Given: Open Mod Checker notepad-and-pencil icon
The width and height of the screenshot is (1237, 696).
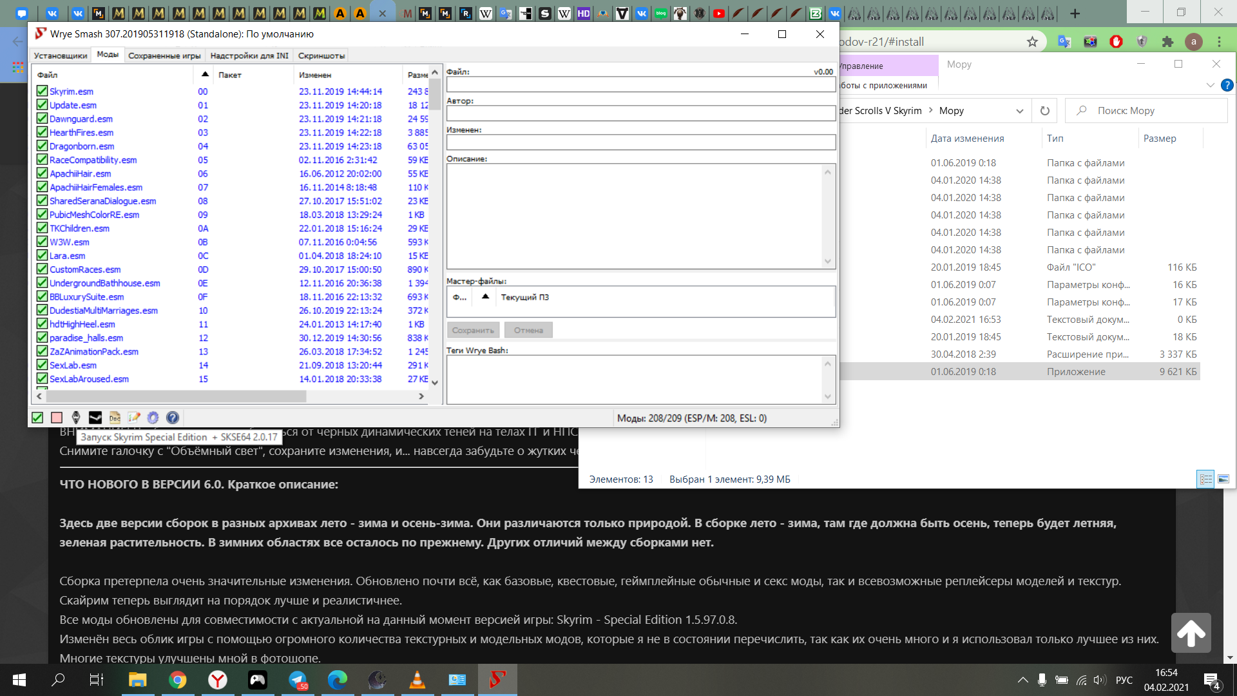Looking at the screenshot, I should (134, 418).
